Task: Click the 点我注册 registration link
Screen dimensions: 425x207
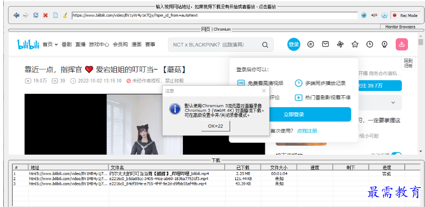Action: coord(307,131)
